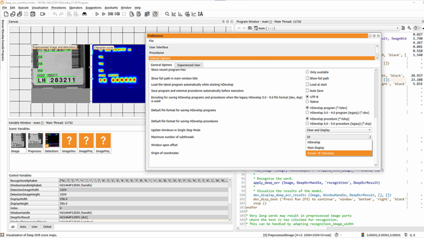This screenshot has height=238, width=424.
Task: Open the Operators menu
Action: (76, 8)
